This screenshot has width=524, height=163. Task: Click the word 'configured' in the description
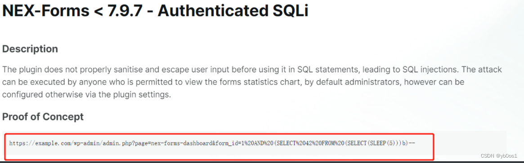pyautogui.click(x=21, y=95)
